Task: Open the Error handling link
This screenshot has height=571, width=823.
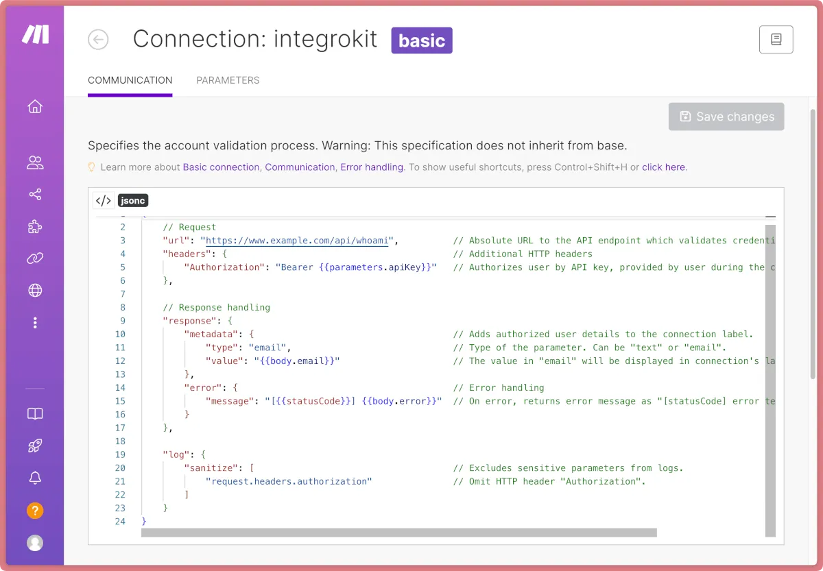Action: pos(372,167)
